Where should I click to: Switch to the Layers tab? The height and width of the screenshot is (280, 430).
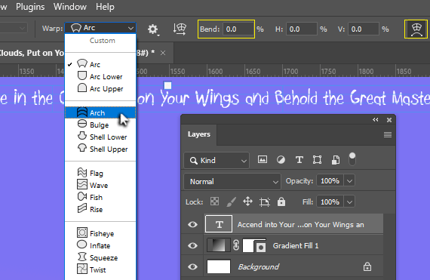click(199, 134)
